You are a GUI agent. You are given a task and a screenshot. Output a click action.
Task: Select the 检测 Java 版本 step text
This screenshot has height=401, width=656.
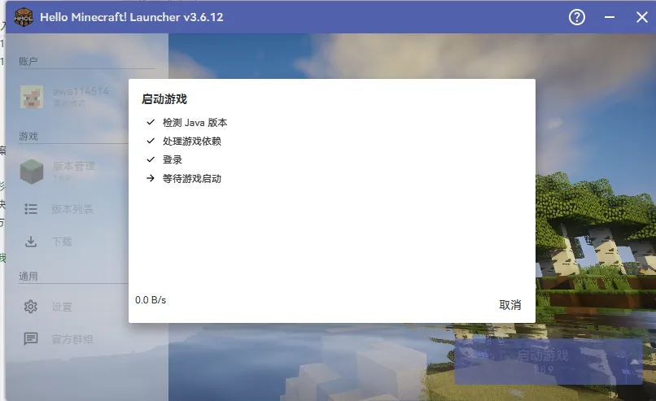click(195, 123)
